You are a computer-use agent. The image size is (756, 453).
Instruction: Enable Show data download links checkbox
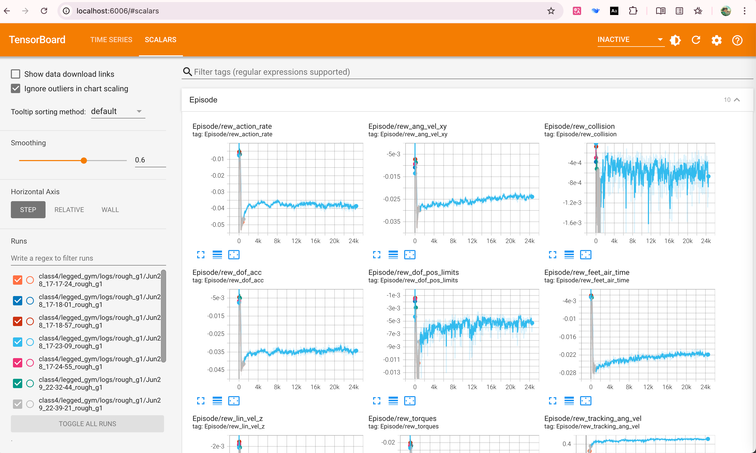[16, 74]
